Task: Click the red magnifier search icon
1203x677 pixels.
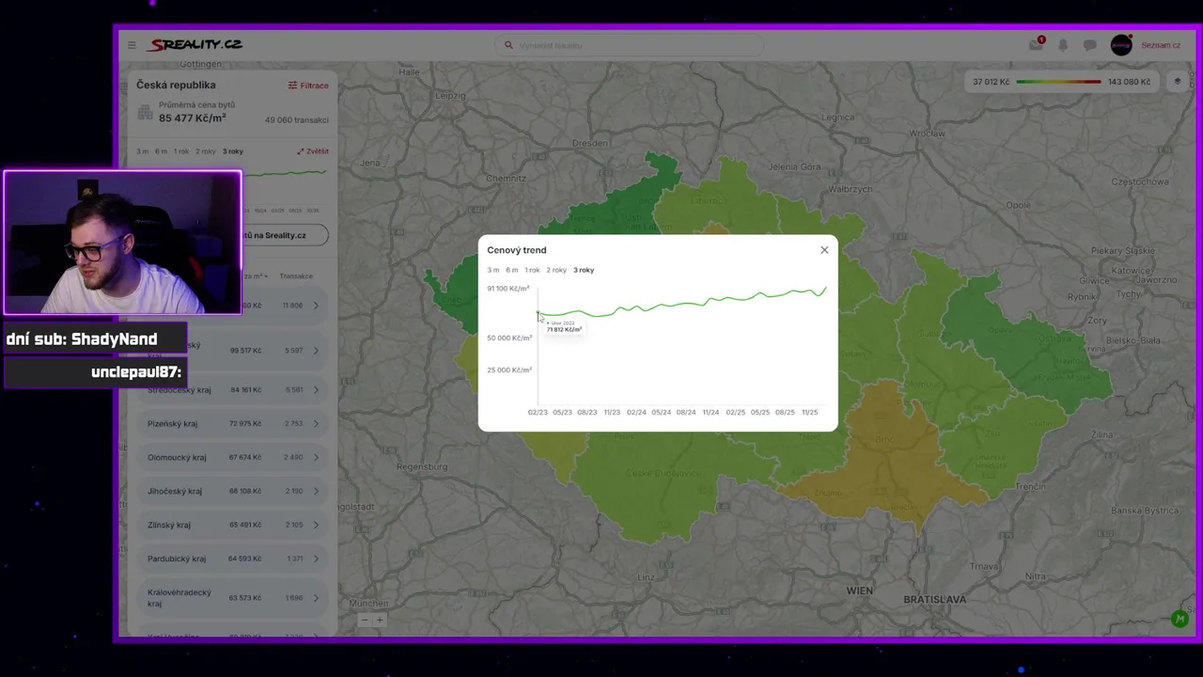Action: coord(509,45)
